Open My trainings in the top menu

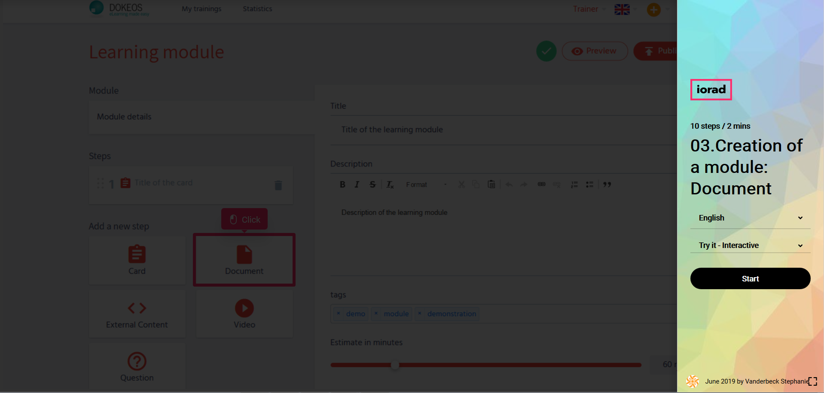(x=201, y=9)
